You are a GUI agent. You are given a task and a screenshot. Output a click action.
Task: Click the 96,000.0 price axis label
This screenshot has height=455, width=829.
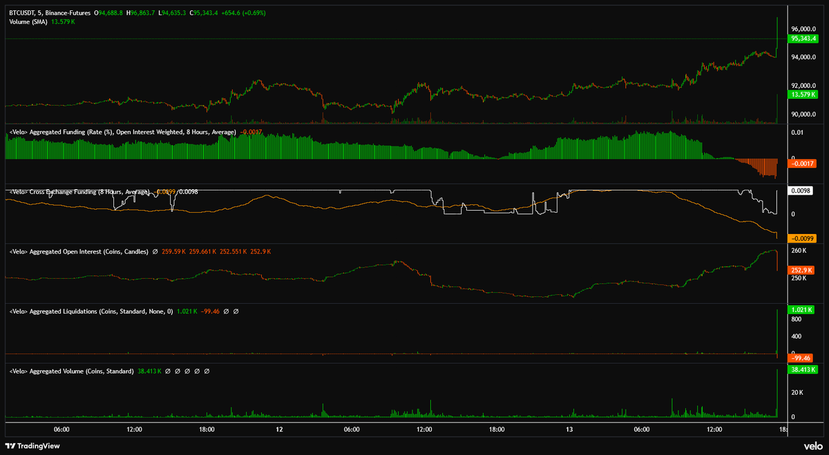coord(804,29)
